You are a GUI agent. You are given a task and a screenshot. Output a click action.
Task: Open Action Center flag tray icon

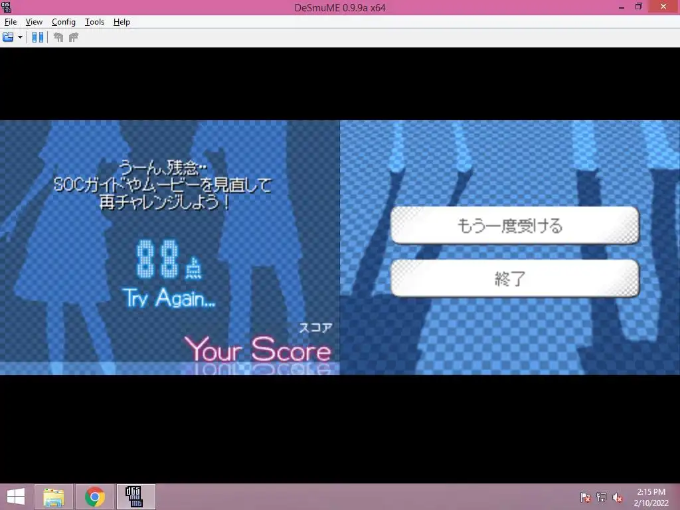coord(585,497)
